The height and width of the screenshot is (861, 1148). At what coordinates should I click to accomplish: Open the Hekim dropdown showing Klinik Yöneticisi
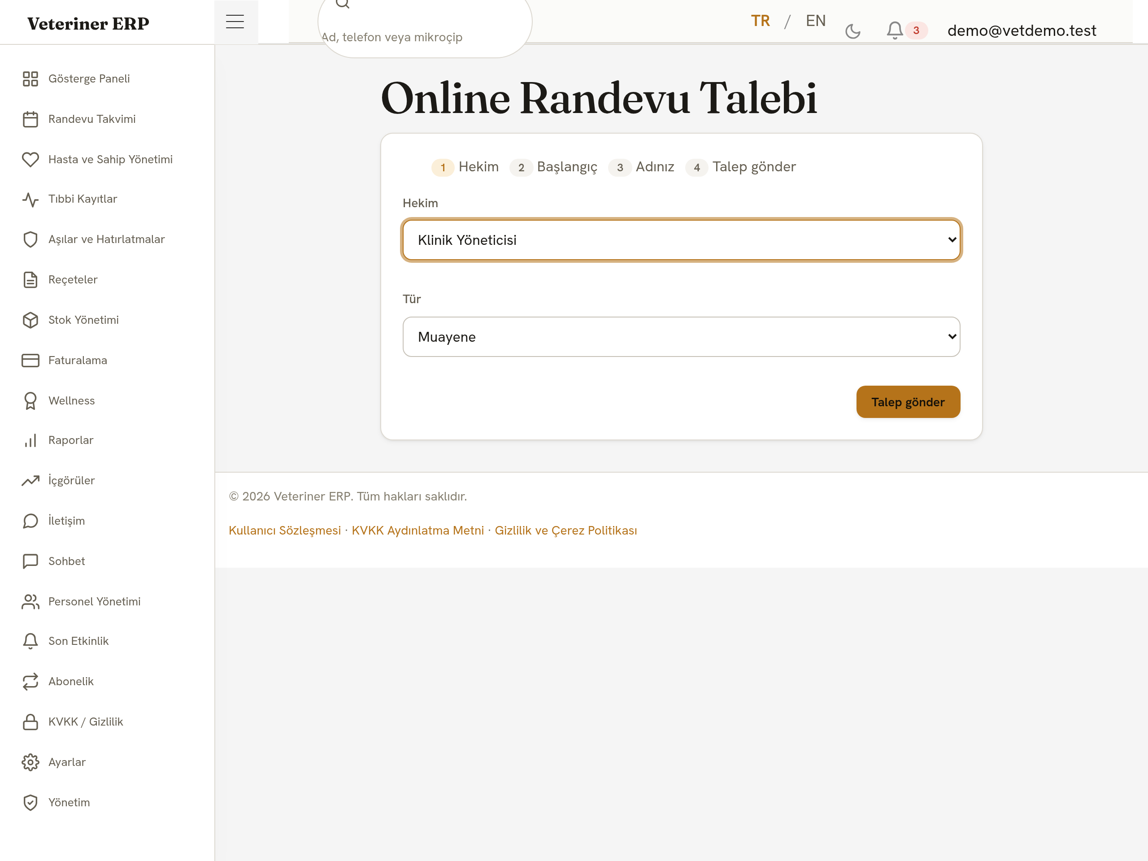pos(682,240)
